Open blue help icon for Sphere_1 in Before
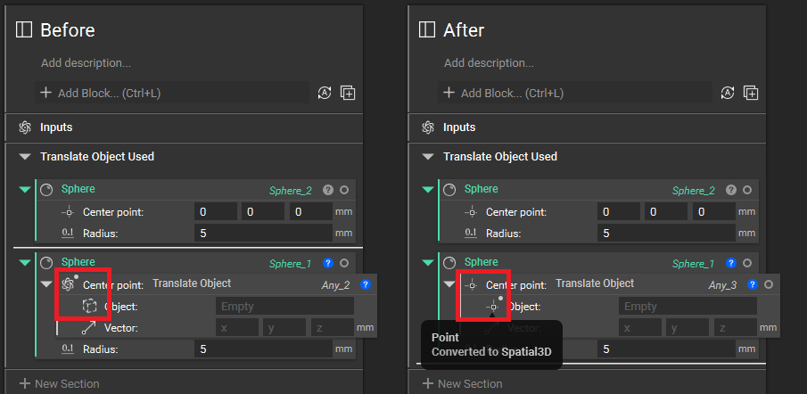 (x=328, y=263)
